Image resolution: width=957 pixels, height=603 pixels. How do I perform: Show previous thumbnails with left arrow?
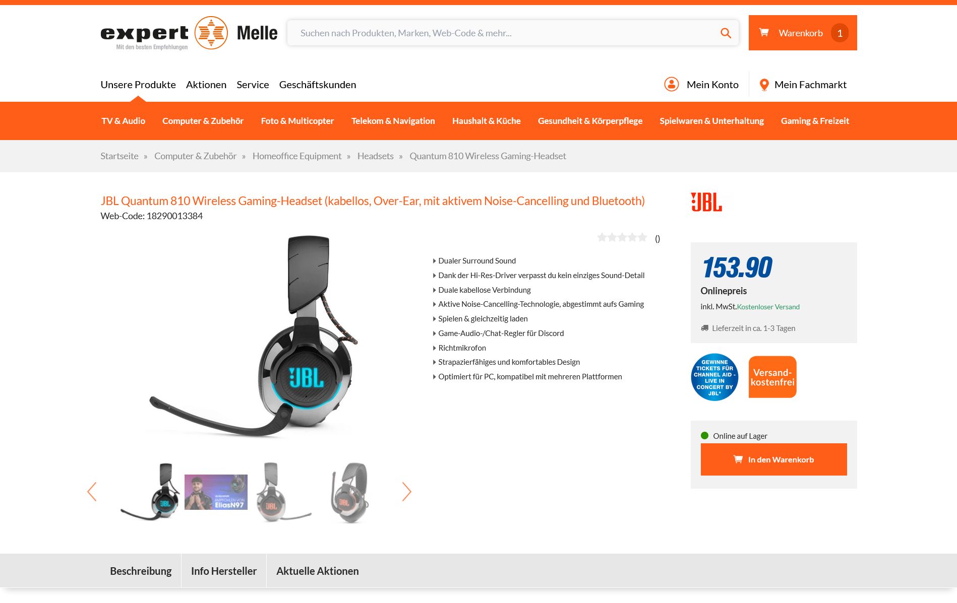[92, 492]
